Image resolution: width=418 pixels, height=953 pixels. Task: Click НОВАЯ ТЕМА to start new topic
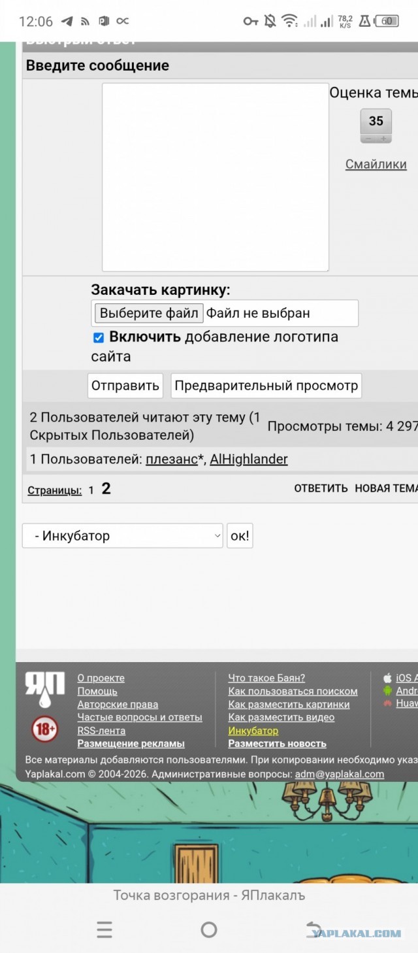(386, 488)
